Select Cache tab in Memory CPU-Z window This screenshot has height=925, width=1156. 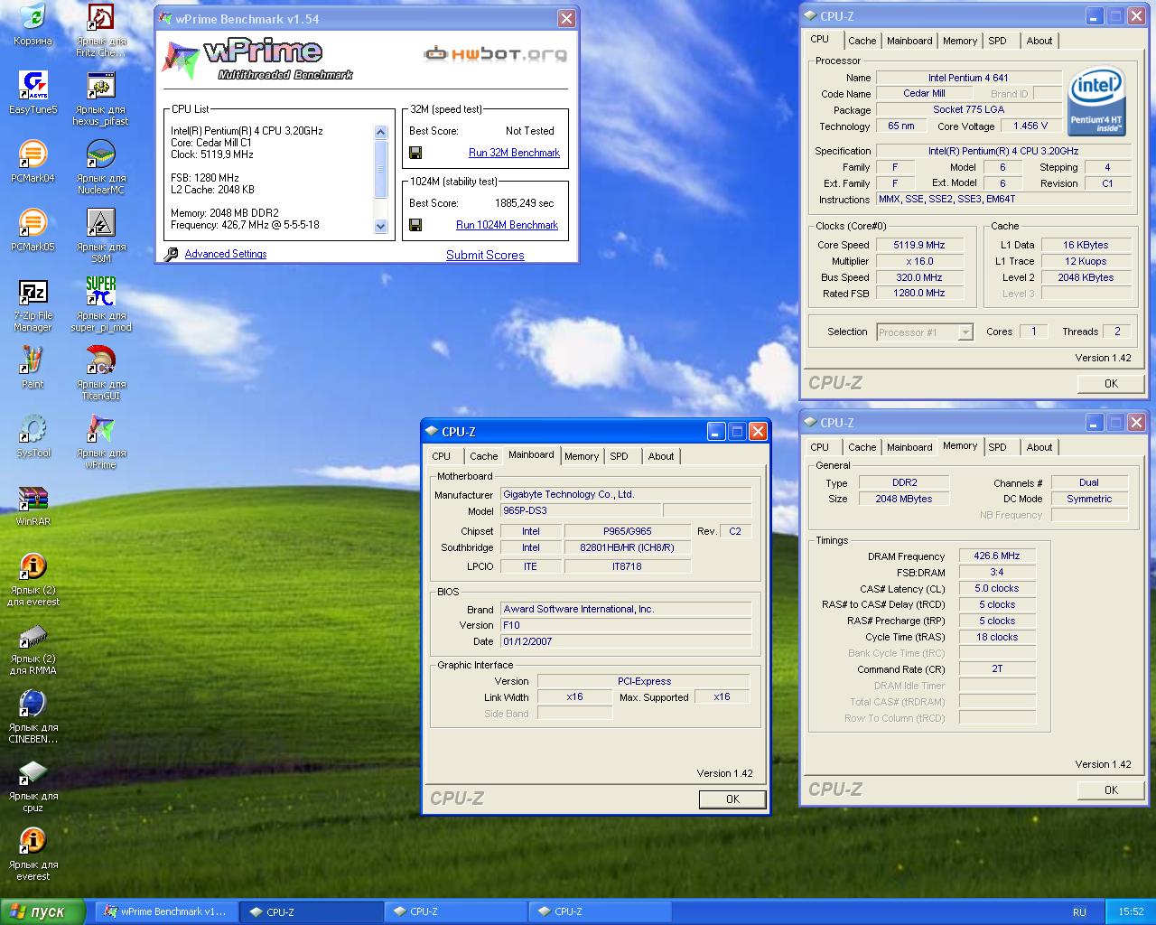862,447
